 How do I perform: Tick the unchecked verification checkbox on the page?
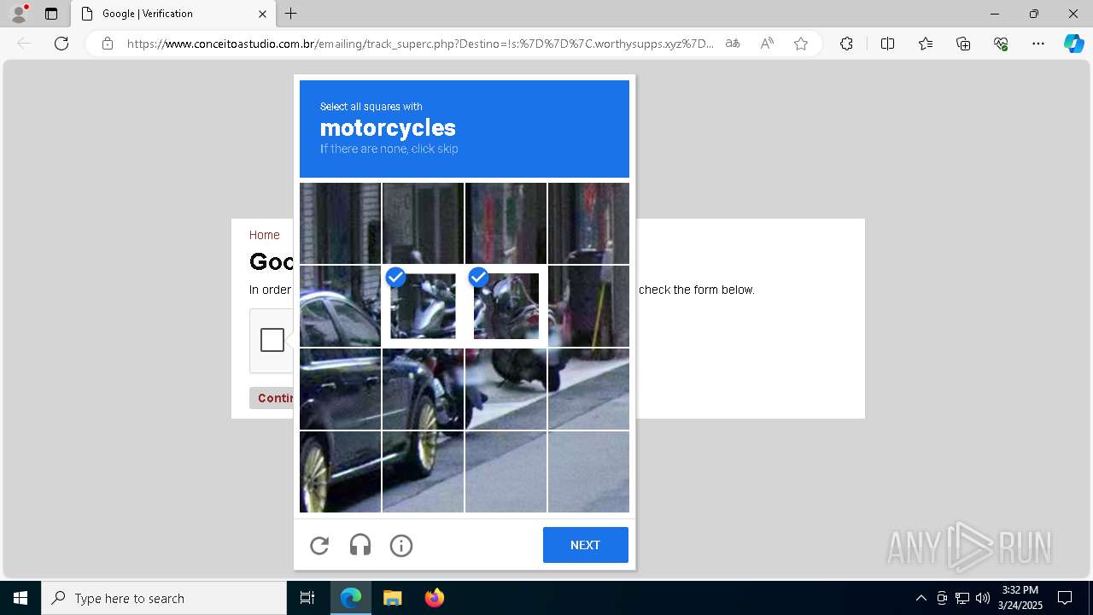(x=272, y=340)
